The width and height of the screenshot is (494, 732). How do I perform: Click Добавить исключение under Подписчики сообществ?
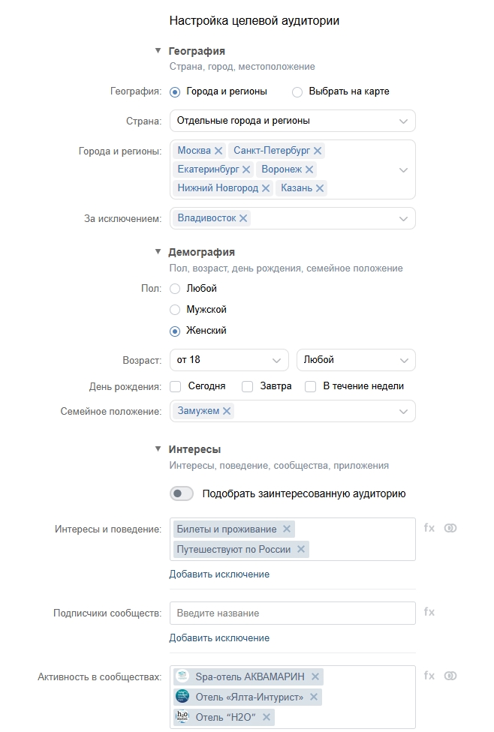pyautogui.click(x=219, y=638)
